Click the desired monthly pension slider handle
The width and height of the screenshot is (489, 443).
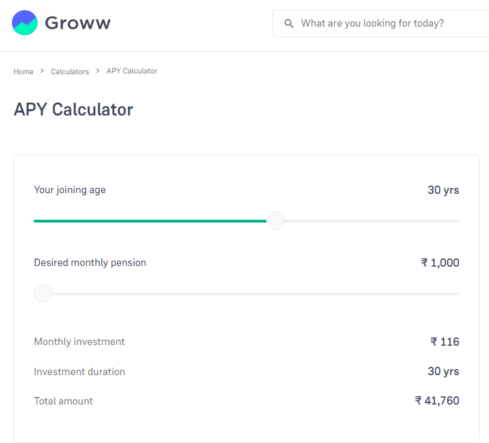coord(43,293)
